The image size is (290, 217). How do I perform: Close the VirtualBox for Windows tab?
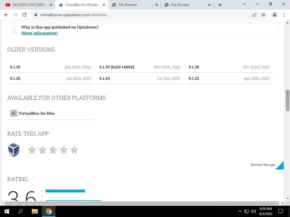coord(104,5)
